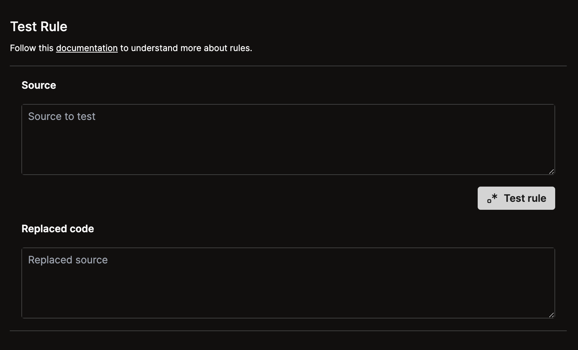The height and width of the screenshot is (350, 578).
Task: Click the placeholder text 'Replaced source'
Action: 68,260
